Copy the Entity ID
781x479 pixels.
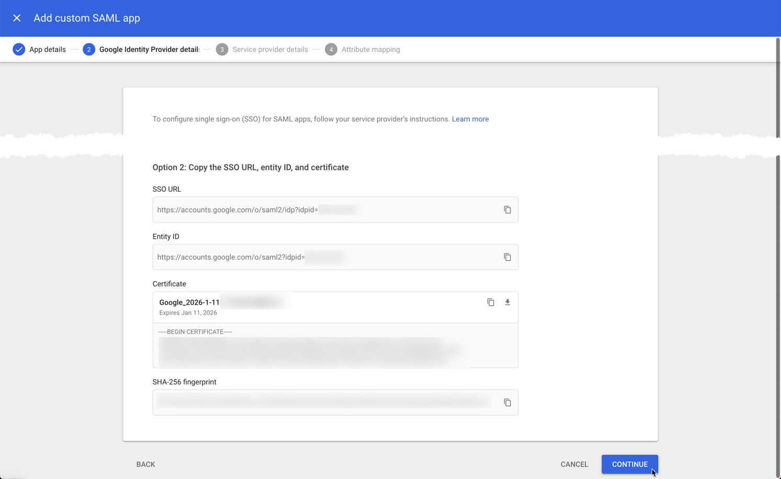point(507,257)
